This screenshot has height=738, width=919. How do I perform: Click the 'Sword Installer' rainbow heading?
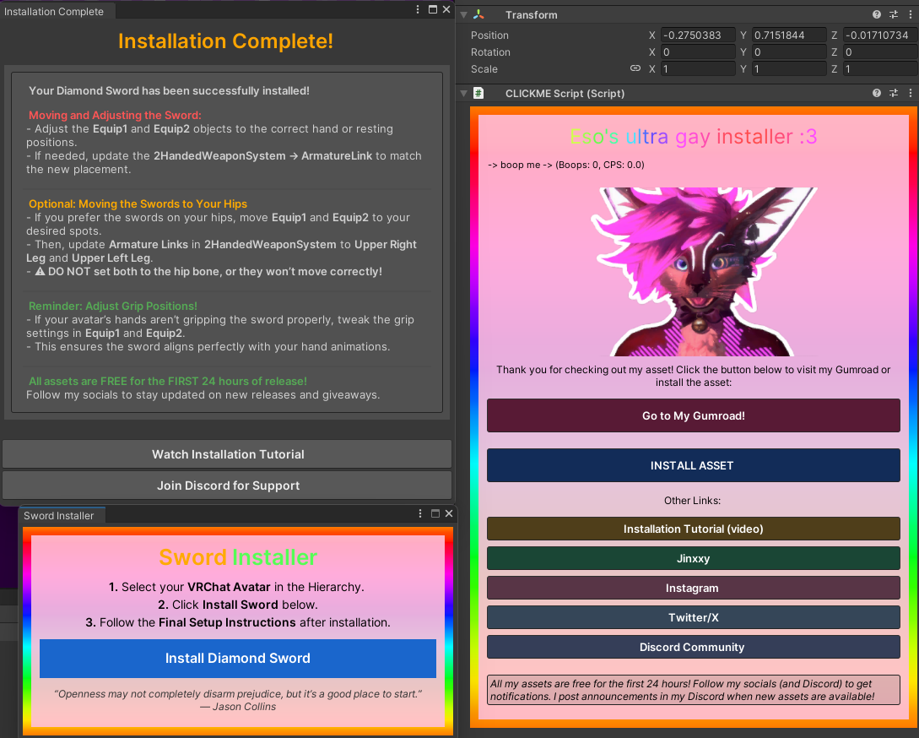click(x=238, y=557)
